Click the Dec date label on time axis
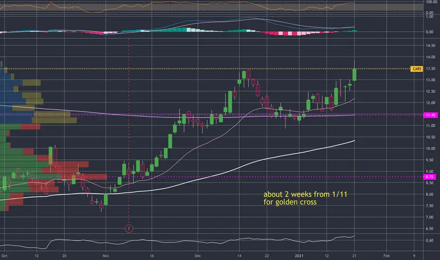440x260 pixels. [198, 256]
